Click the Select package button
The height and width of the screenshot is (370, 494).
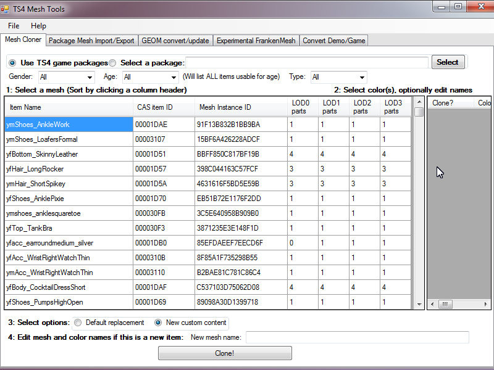point(448,62)
